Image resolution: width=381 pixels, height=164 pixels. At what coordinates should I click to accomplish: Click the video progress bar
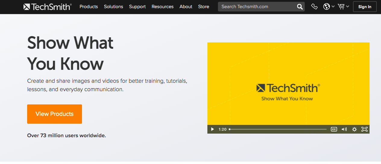coord(278,129)
